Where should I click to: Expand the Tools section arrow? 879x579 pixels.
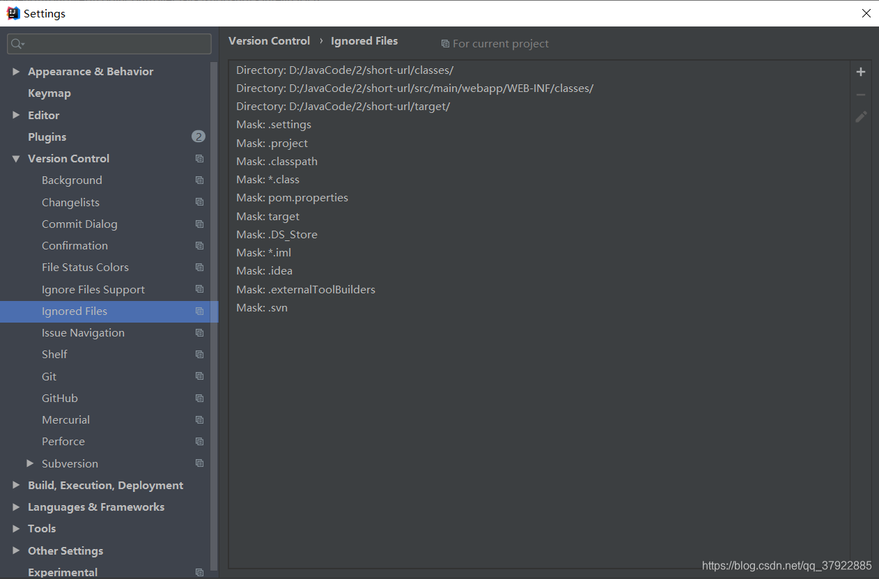click(x=16, y=529)
